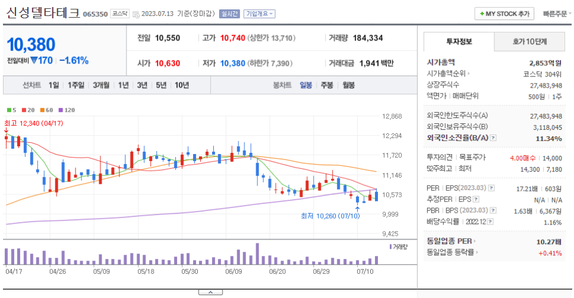Click the 전일 value 10,550
Image resolution: width=574 pixels, height=298 pixels.
pos(168,38)
